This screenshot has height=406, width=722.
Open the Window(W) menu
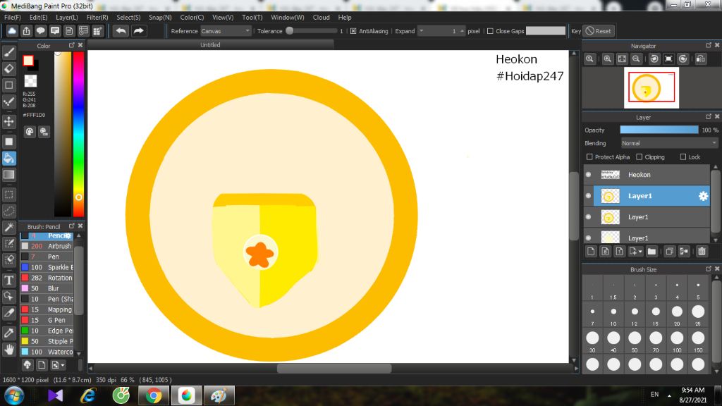tap(288, 18)
